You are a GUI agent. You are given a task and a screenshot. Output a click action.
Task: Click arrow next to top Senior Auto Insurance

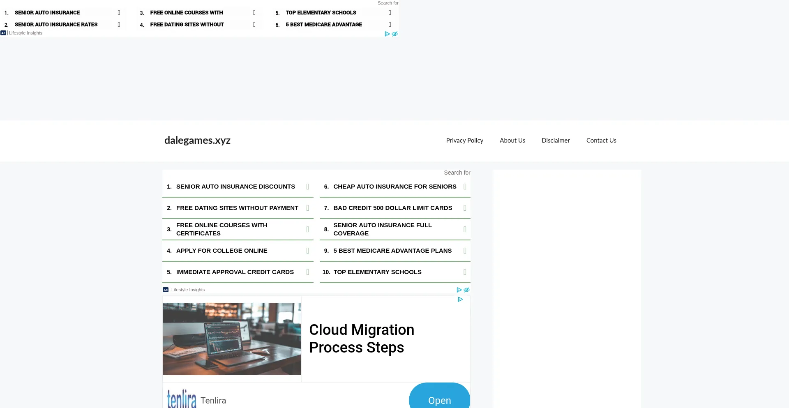119,13
